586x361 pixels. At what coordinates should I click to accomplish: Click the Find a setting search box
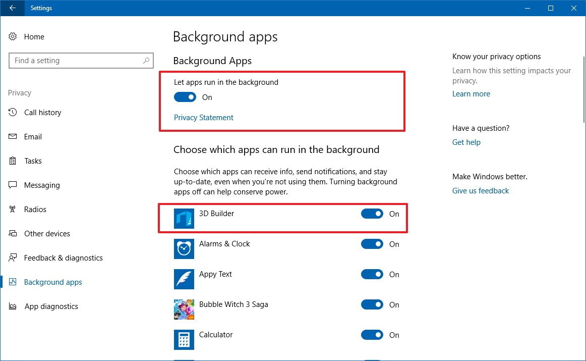click(76, 61)
